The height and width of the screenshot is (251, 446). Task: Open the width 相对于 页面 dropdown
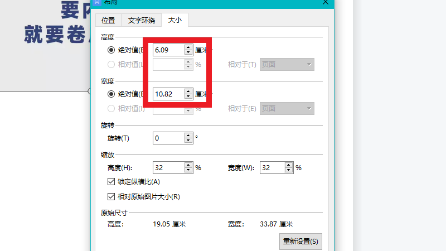point(287,109)
